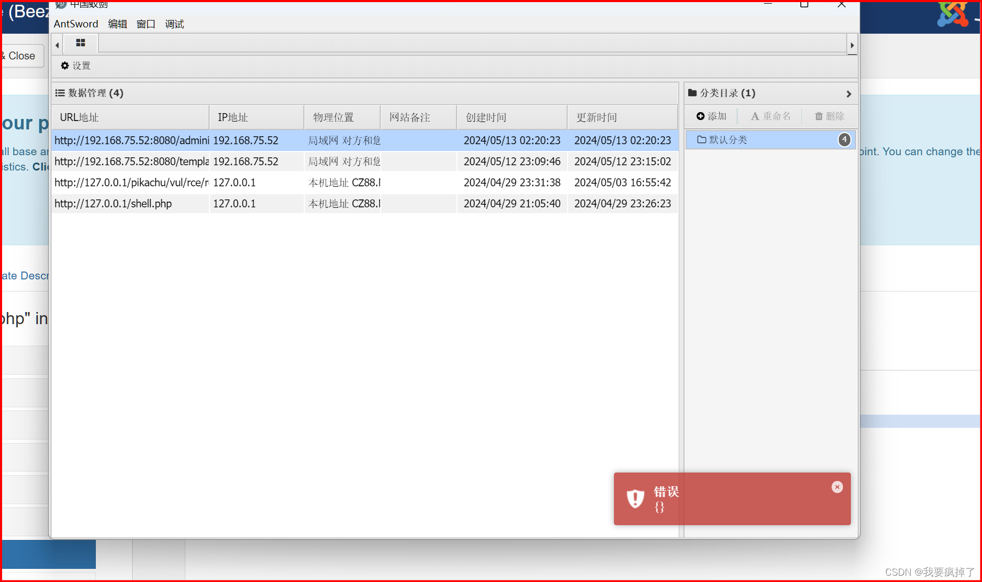Click the 数据管理 list icon header
Viewport: 982px width, 582px height.
click(60, 93)
